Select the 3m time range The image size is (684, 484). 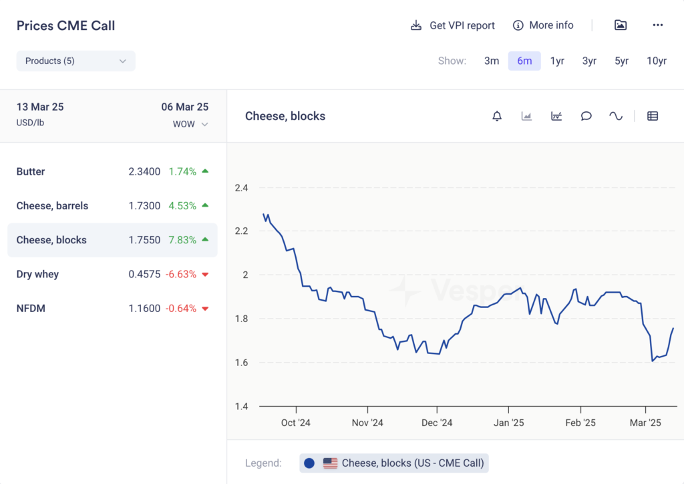pyautogui.click(x=492, y=61)
